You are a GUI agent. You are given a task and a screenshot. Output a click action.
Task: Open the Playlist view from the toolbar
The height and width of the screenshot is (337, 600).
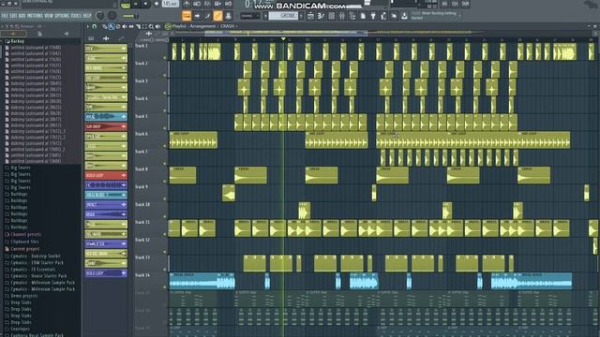187,16
